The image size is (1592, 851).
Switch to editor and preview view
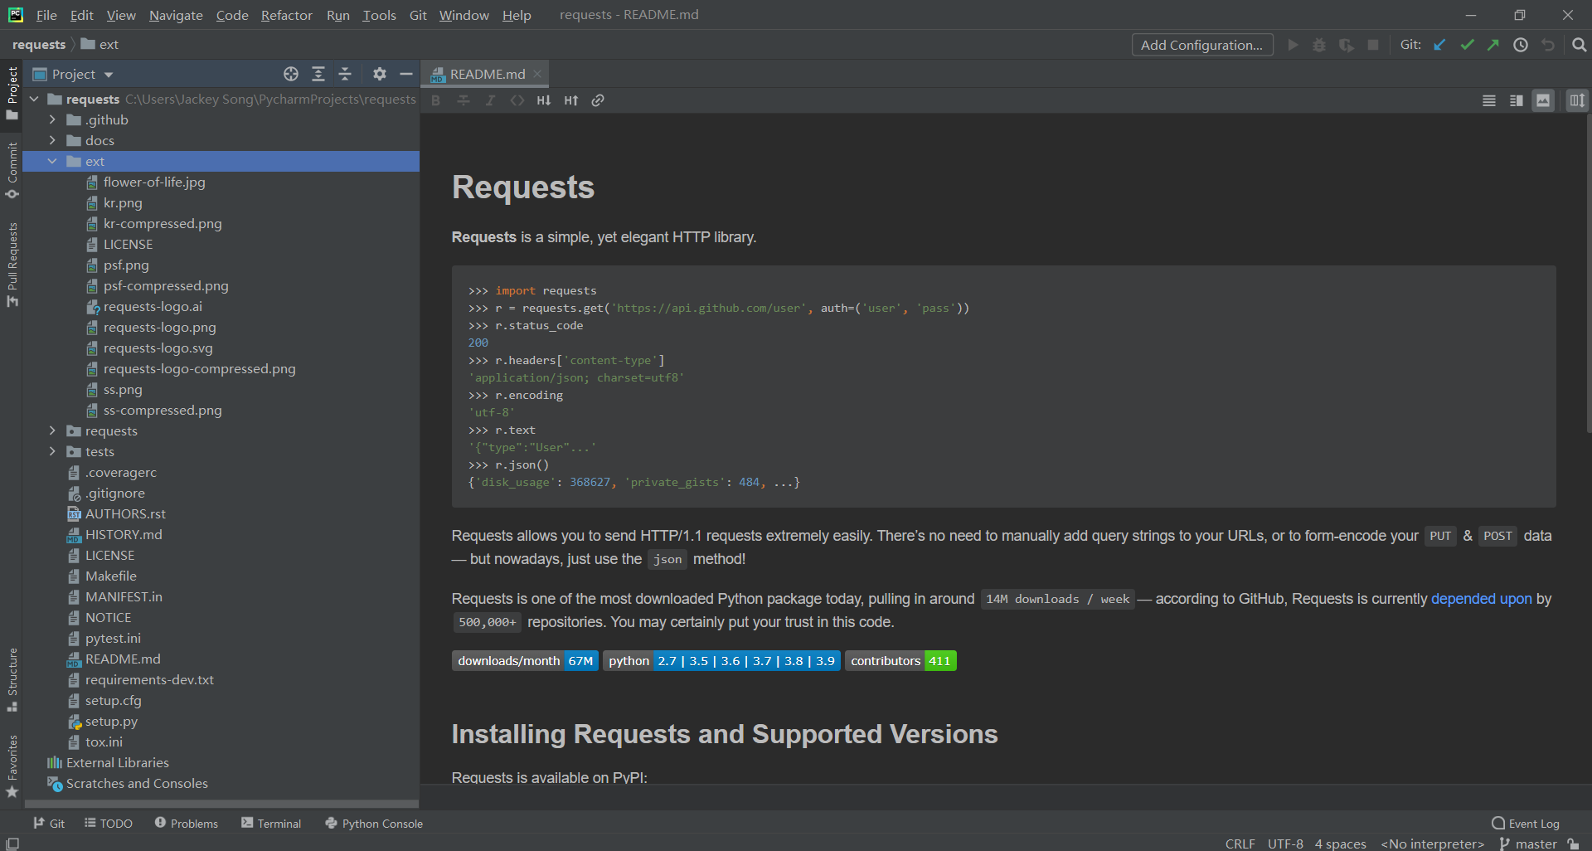point(1517,100)
